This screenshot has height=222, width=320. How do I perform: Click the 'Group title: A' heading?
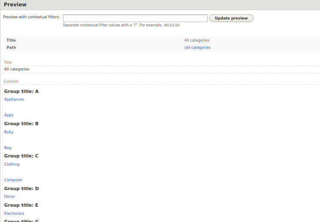point(21,91)
